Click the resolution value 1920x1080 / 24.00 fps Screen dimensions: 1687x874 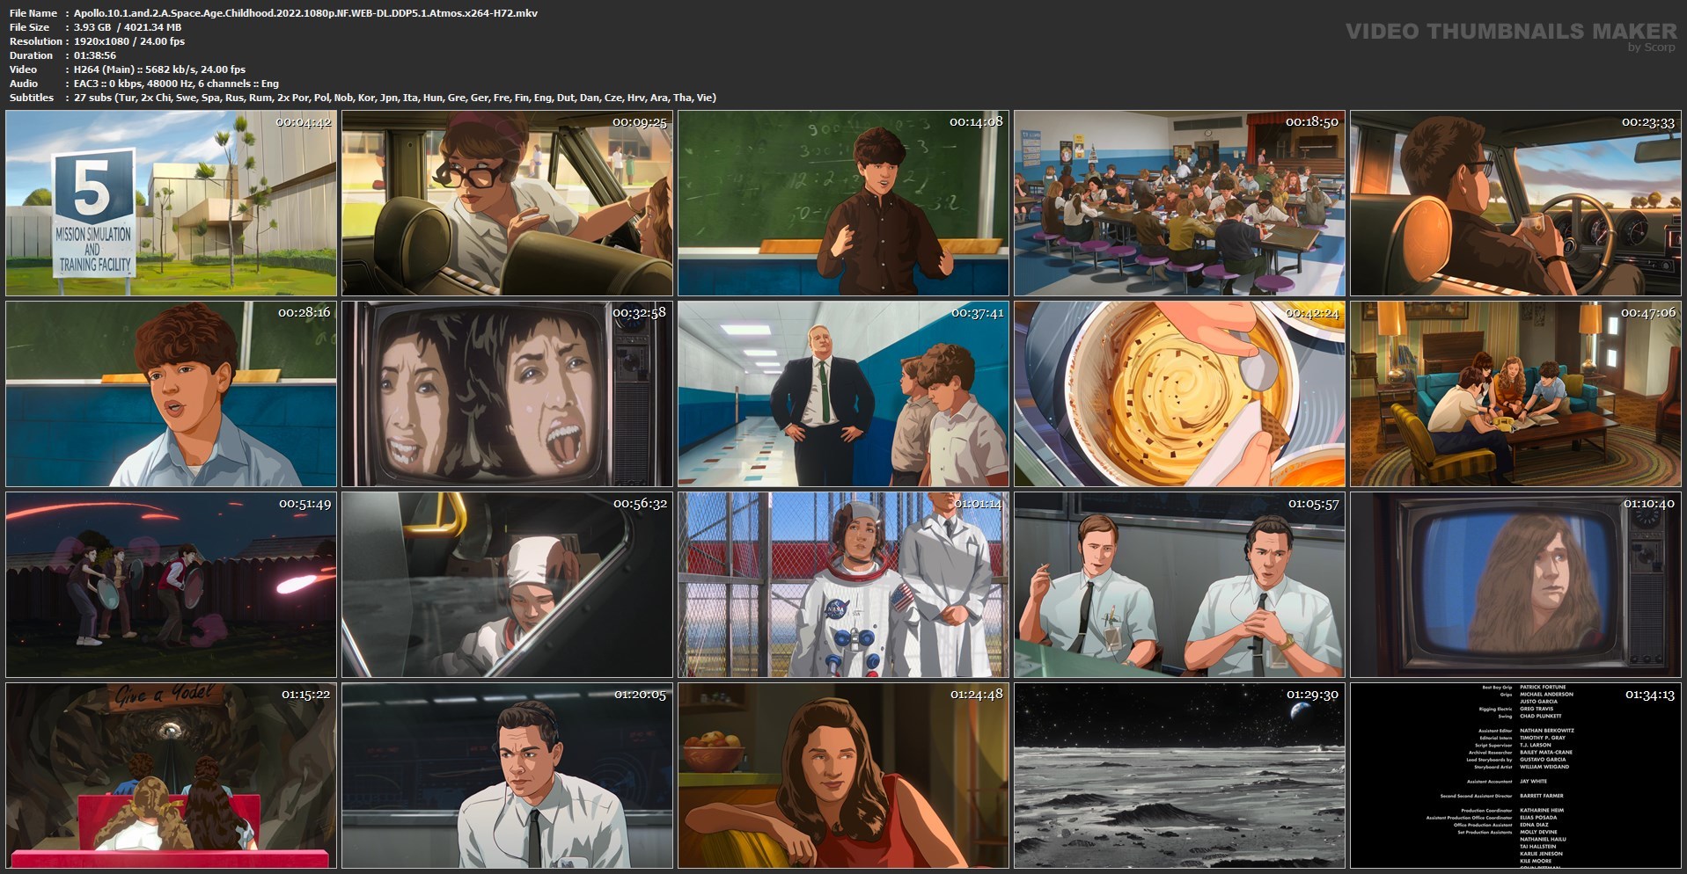[x=129, y=41]
